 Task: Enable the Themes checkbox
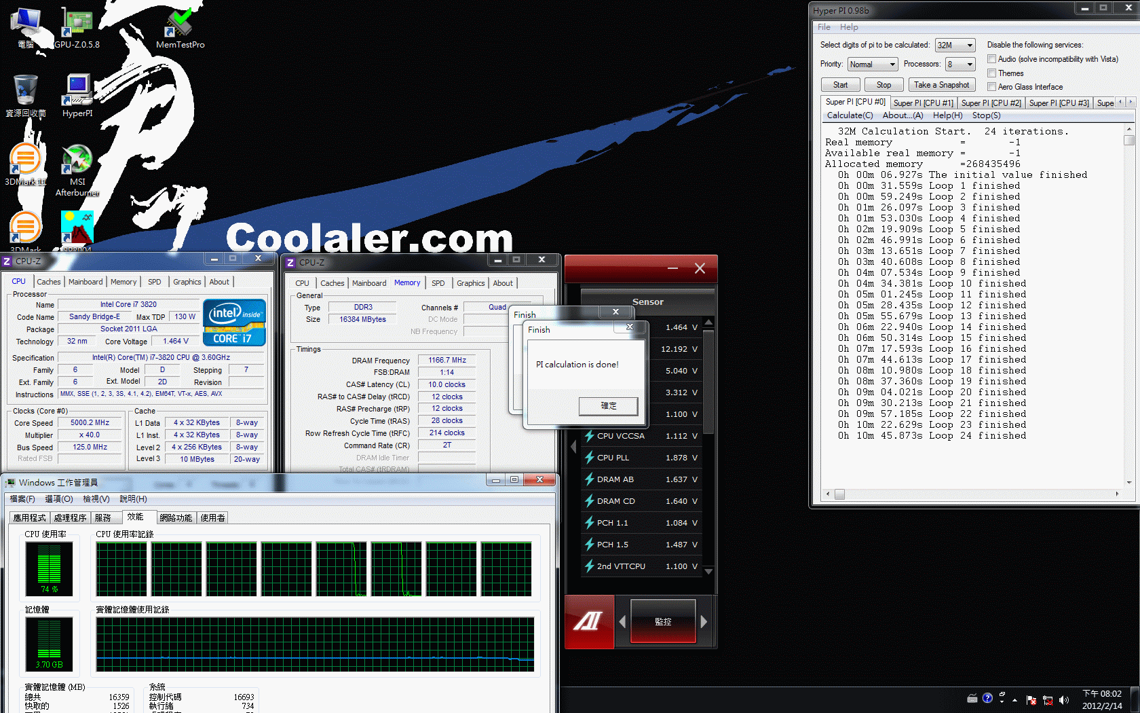coord(991,73)
